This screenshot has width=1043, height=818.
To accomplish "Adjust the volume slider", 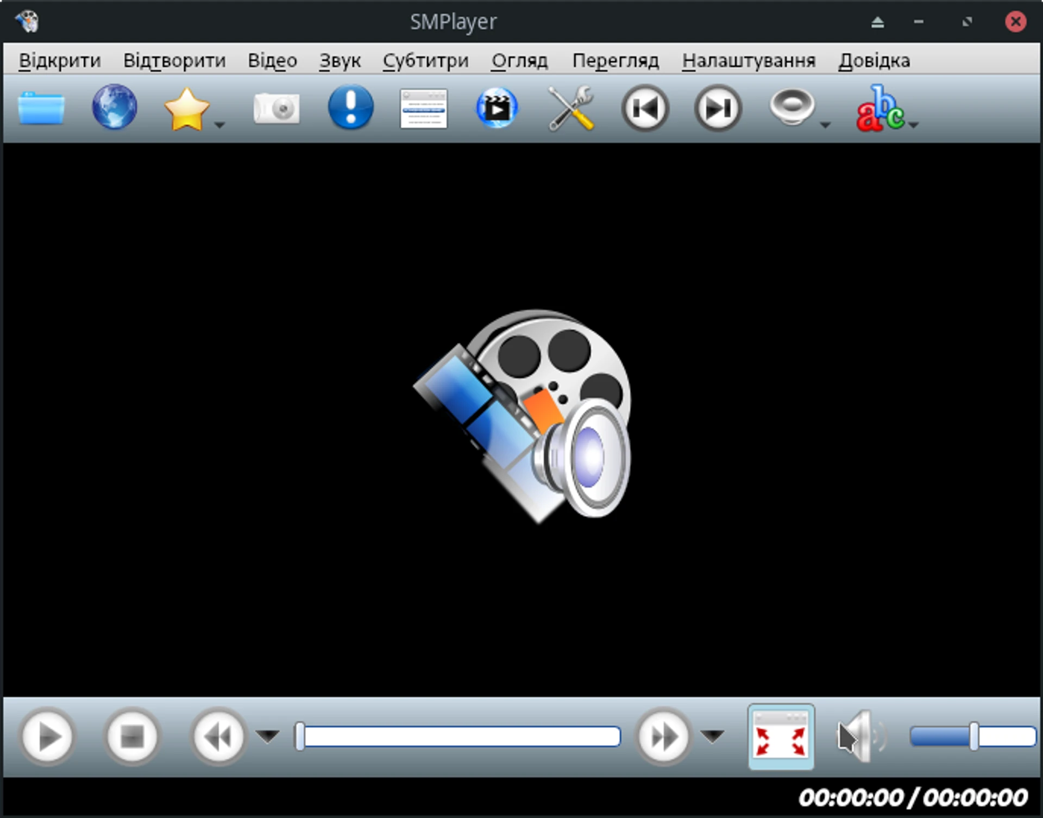I will pos(973,737).
